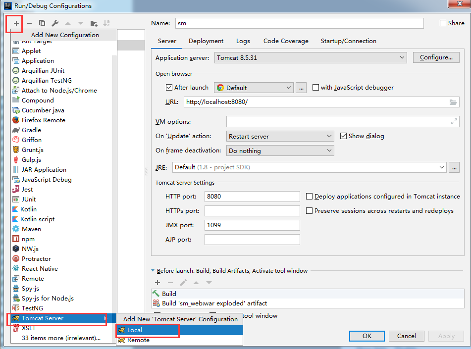Add a Before launch task with the plus icon
Viewport: 471px width, 349px height.
(x=157, y=283)
